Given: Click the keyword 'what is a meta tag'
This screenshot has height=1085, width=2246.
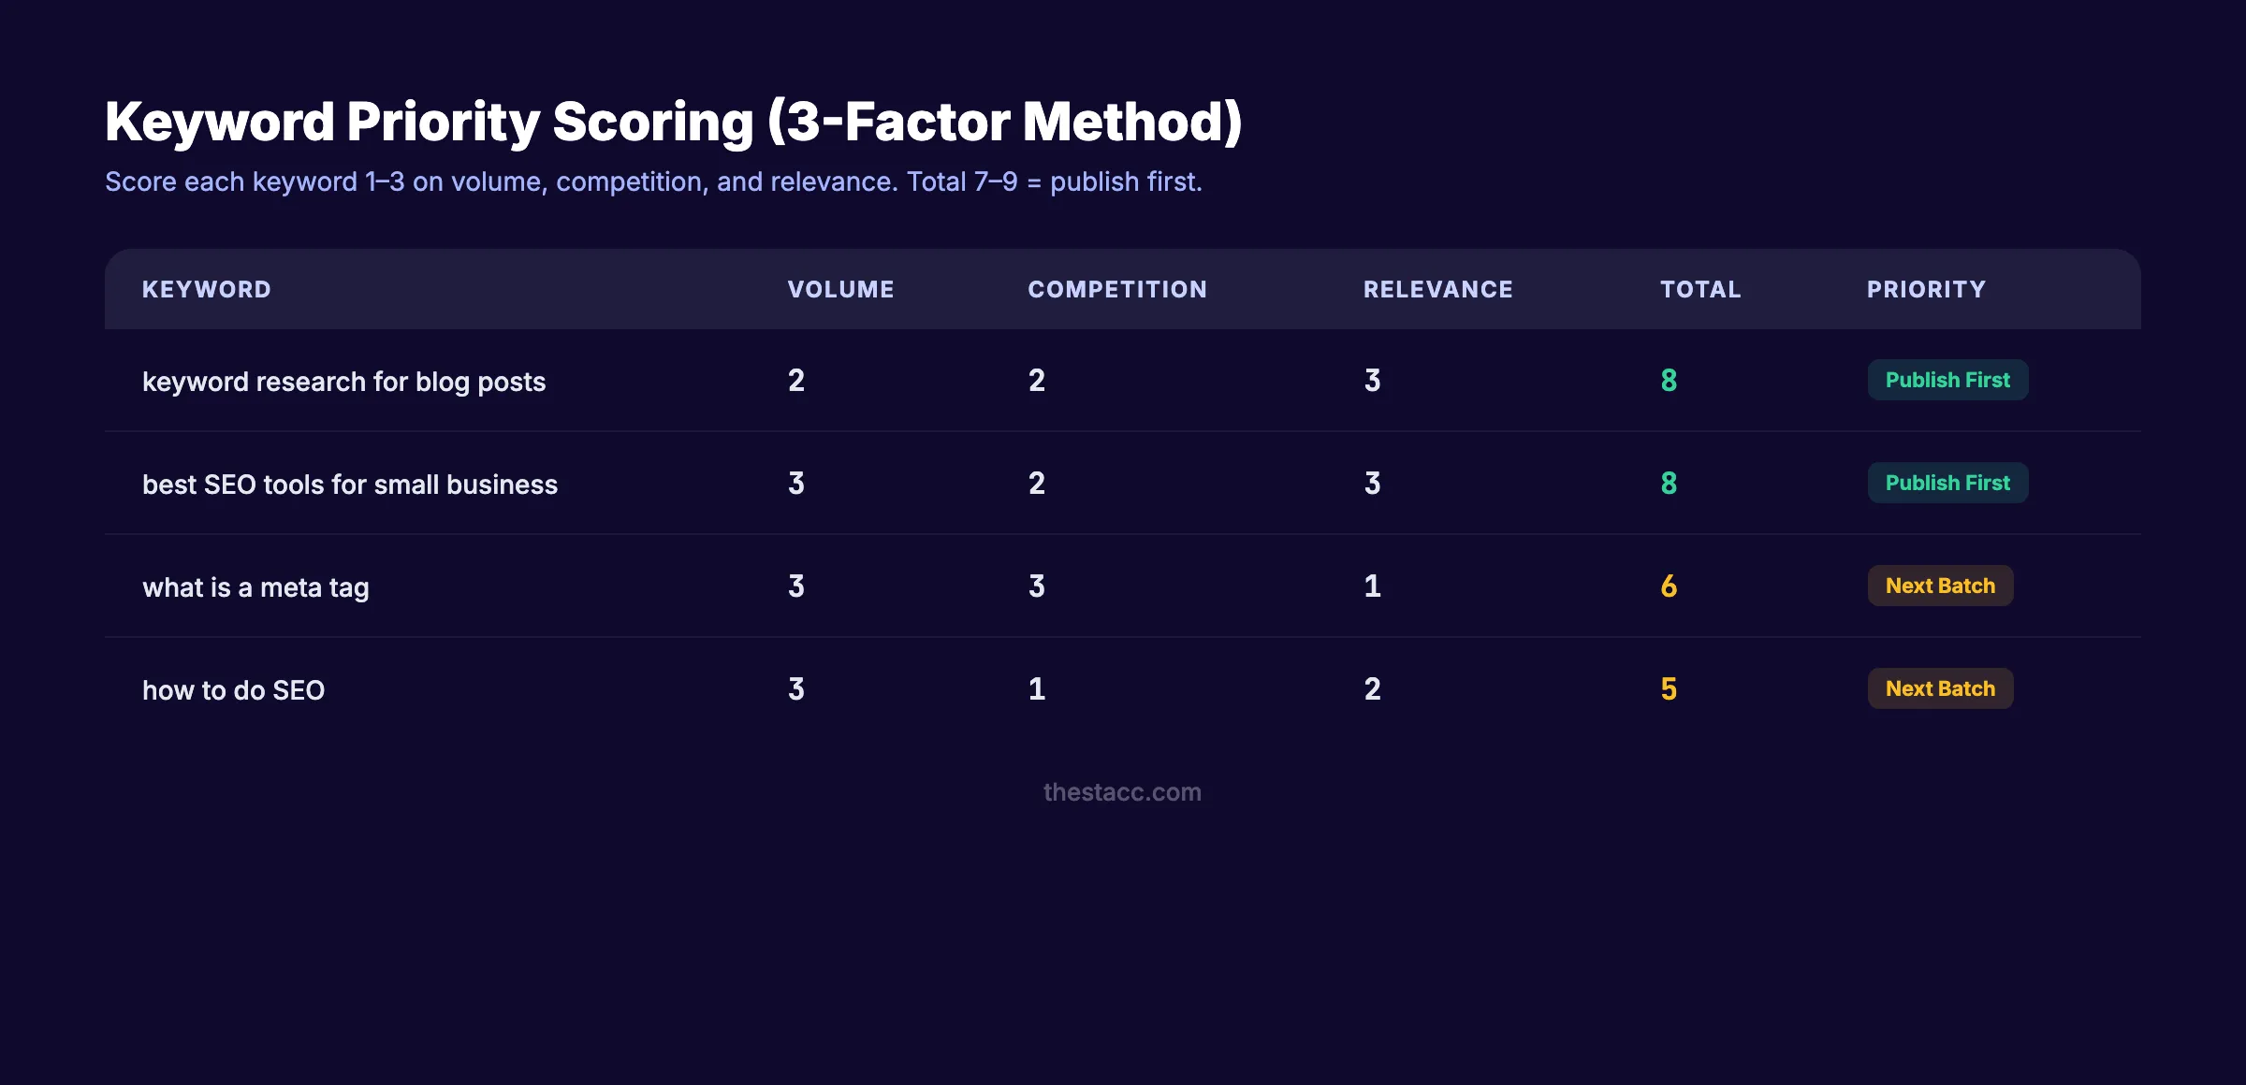Looking at the screenshot, I should pyautogui.click(x=256, y=586).
